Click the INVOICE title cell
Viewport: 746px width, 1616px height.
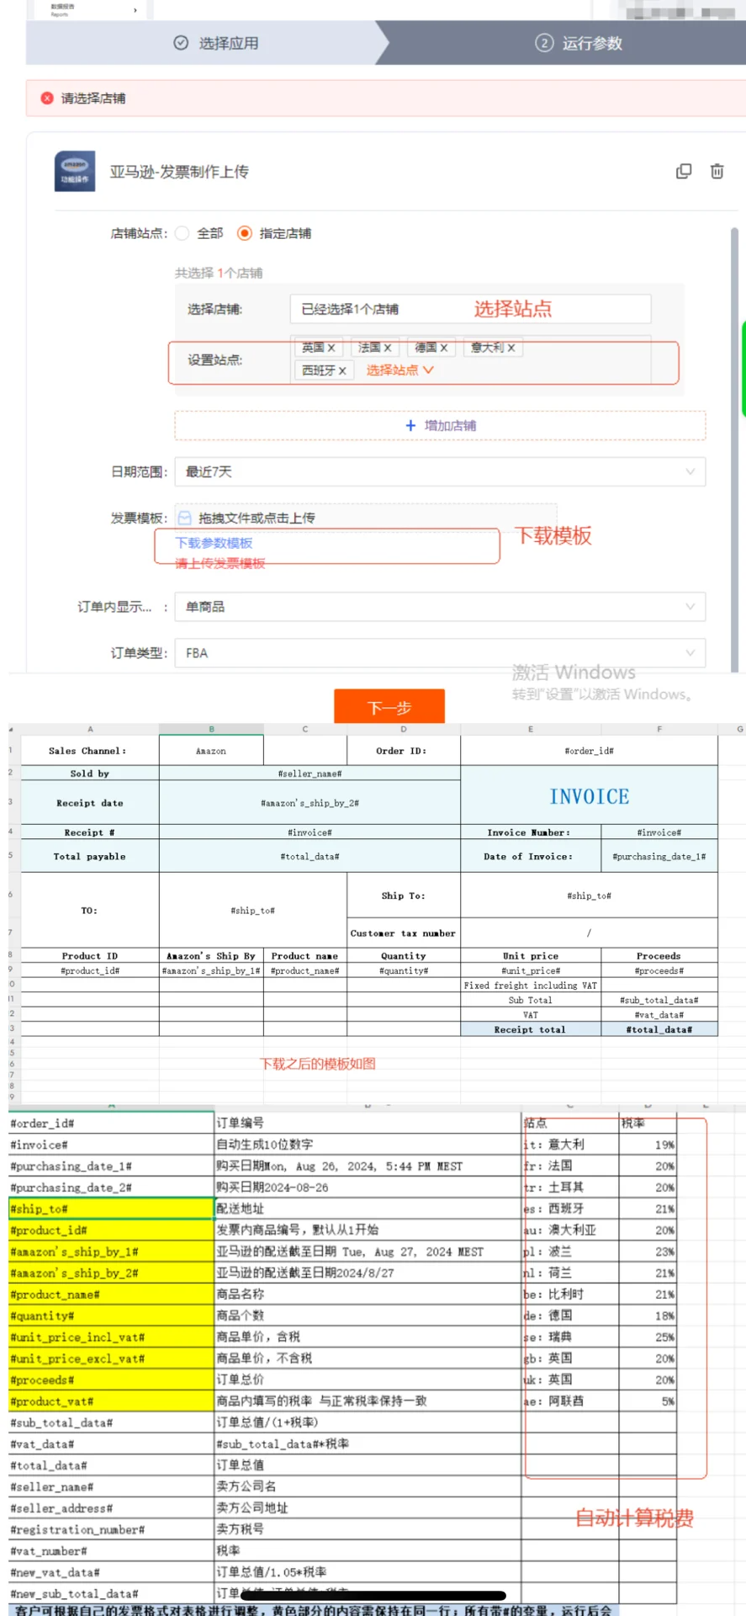pos(589,796)
